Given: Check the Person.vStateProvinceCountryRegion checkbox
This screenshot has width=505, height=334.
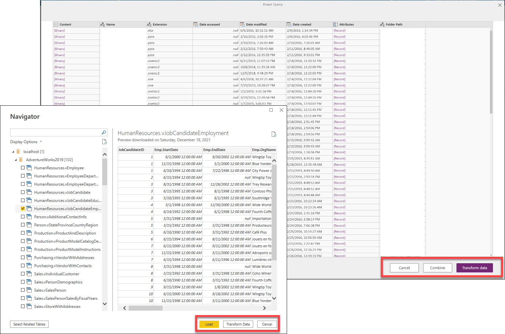Looking at the screenshot, I should click(x=23, y=225).
